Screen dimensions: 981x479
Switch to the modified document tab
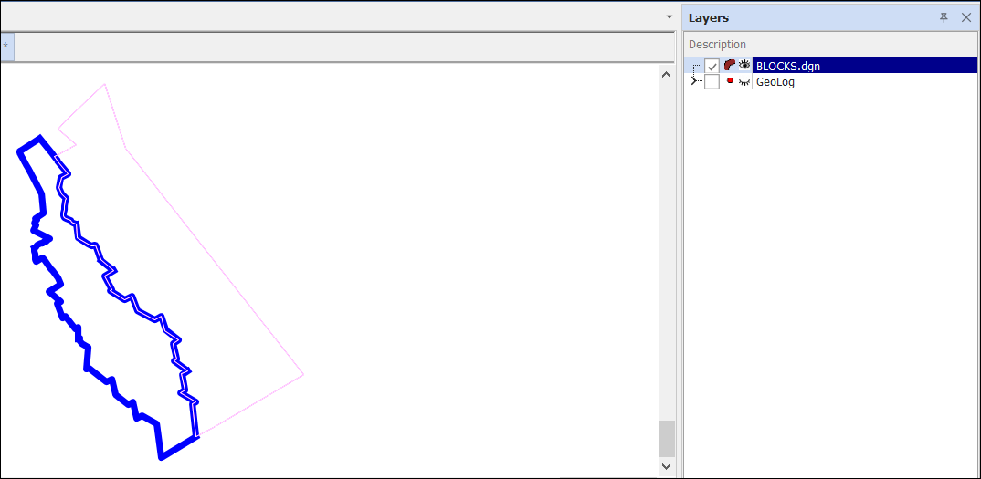click(5, 46)
